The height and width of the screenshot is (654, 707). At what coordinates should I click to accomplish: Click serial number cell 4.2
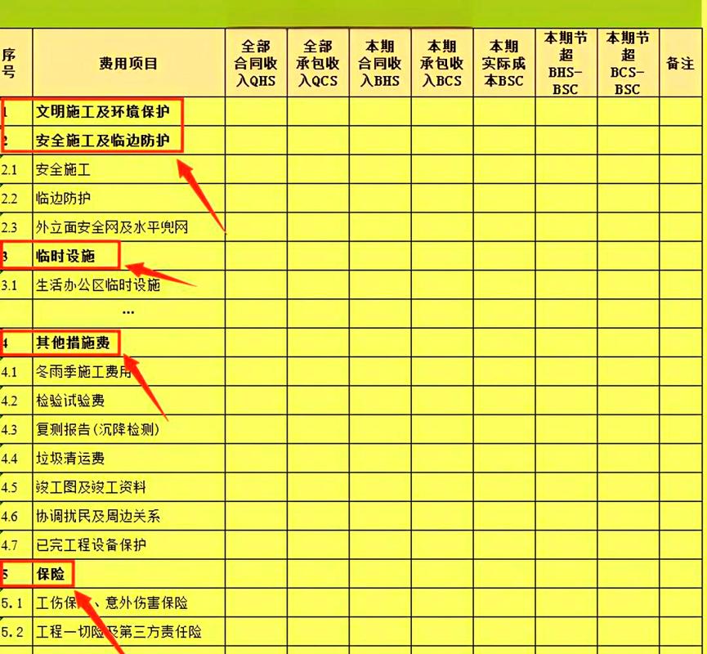(x=16, y=401)
